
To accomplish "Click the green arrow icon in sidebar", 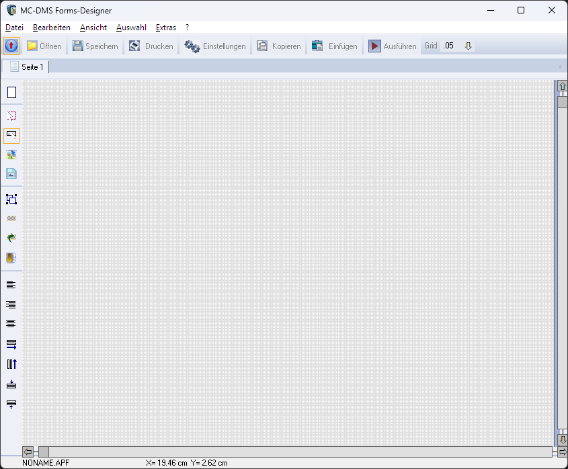I will 11,238.
